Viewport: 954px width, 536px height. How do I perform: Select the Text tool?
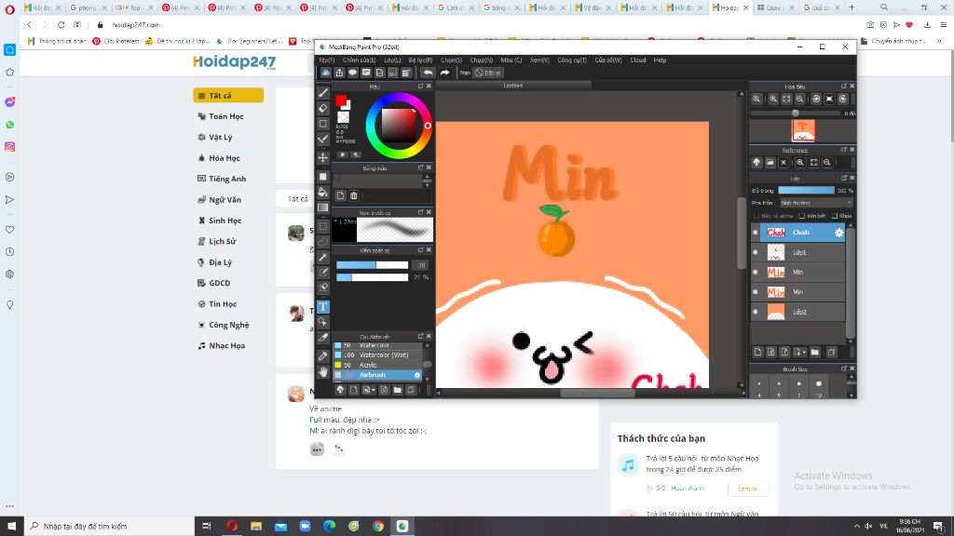tap(323, 306)
